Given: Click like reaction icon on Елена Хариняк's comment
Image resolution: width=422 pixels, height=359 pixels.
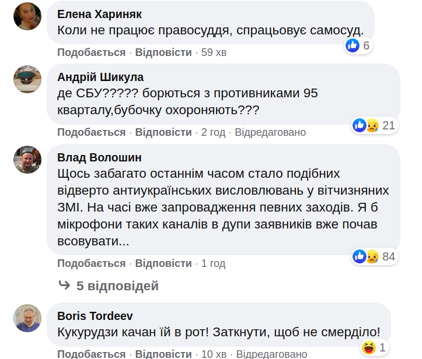Looking at the screenshot, I should 352,45.
